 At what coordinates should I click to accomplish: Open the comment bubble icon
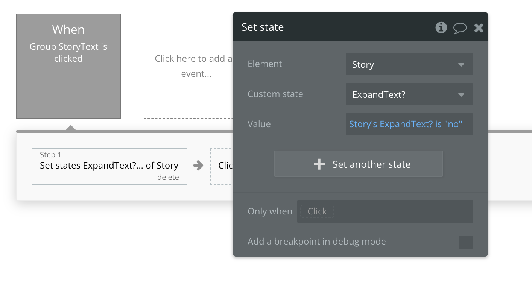460,28
